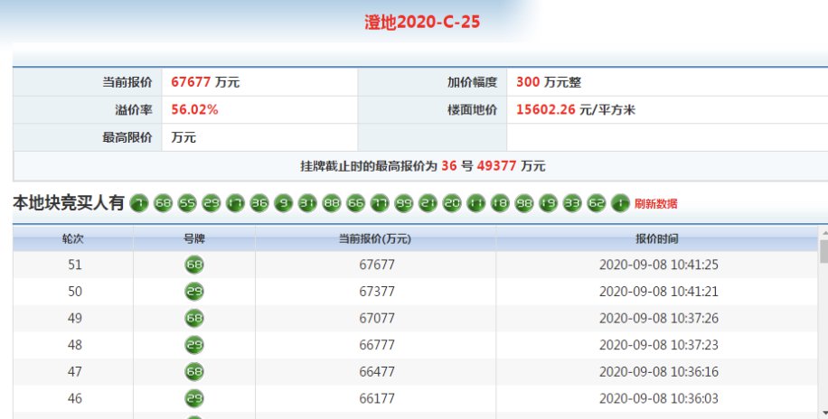Click the 当前报价(万元) column header
The image size is (828, 419).
(x=375, y=239)
